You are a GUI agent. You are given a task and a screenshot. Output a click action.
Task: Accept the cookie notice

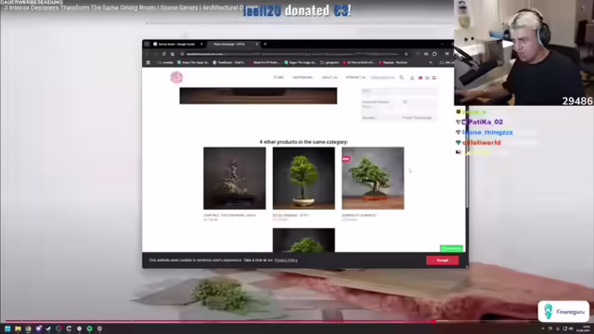pos(442,260)
